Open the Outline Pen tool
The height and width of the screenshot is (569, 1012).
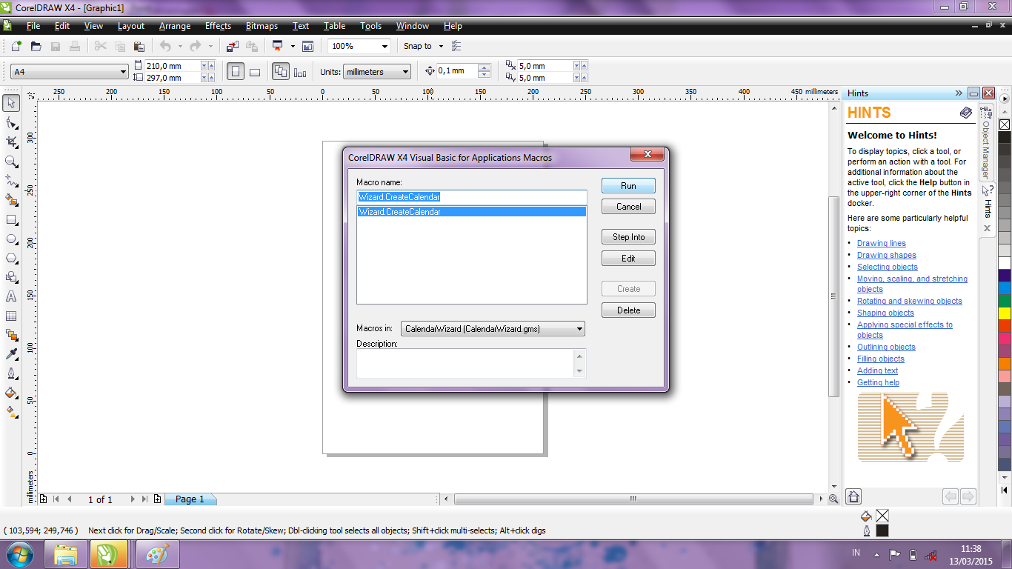(x=10, y=373)
